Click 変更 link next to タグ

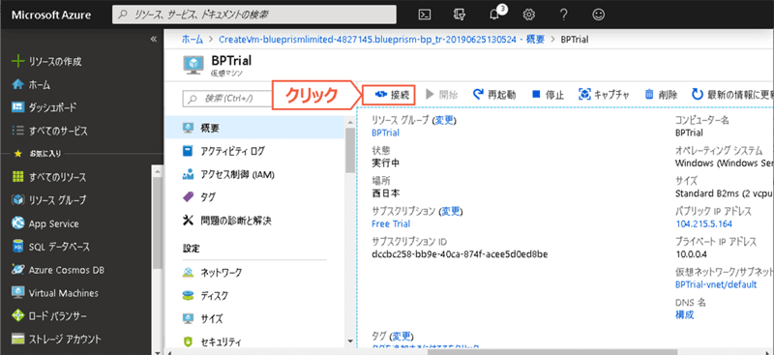(402, 337)
